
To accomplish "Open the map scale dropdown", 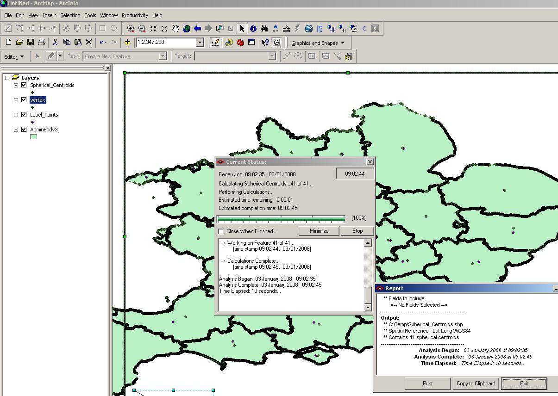I will point(200,43).
